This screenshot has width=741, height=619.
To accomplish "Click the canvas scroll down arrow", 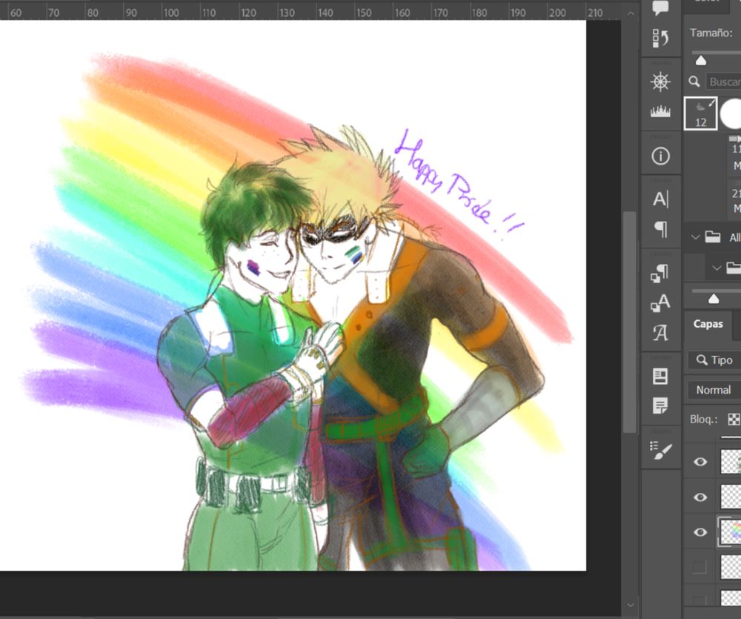I will click(630, 604).
